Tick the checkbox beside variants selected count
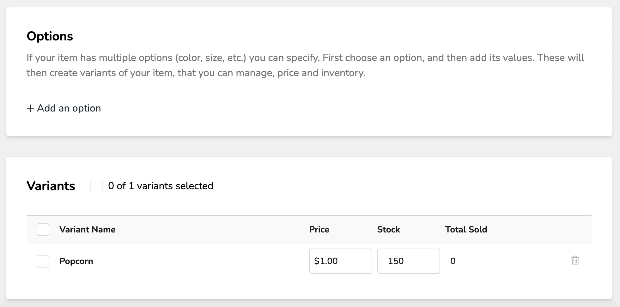This screenshot has width=620, height=307. click(97, 186)
